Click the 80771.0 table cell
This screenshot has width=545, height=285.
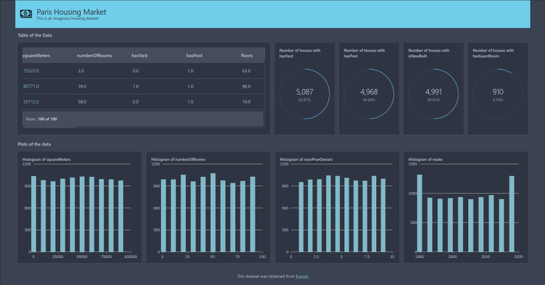click(x=31, y=86)
